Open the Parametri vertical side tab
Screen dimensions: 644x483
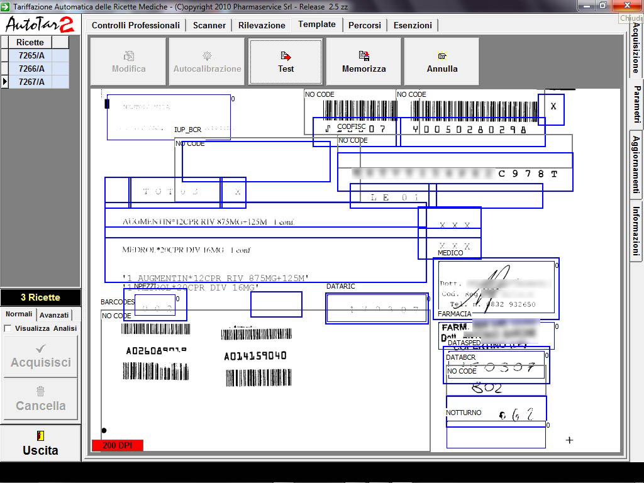[636, 104]
